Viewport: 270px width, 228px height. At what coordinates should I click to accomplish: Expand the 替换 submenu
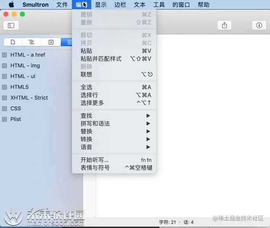click(x=114, y=131)
